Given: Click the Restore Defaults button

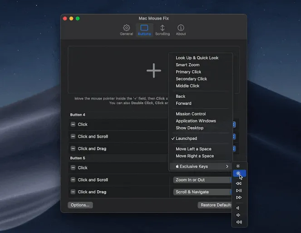Looking at the screenshot, I should click(x=215, y=205).
